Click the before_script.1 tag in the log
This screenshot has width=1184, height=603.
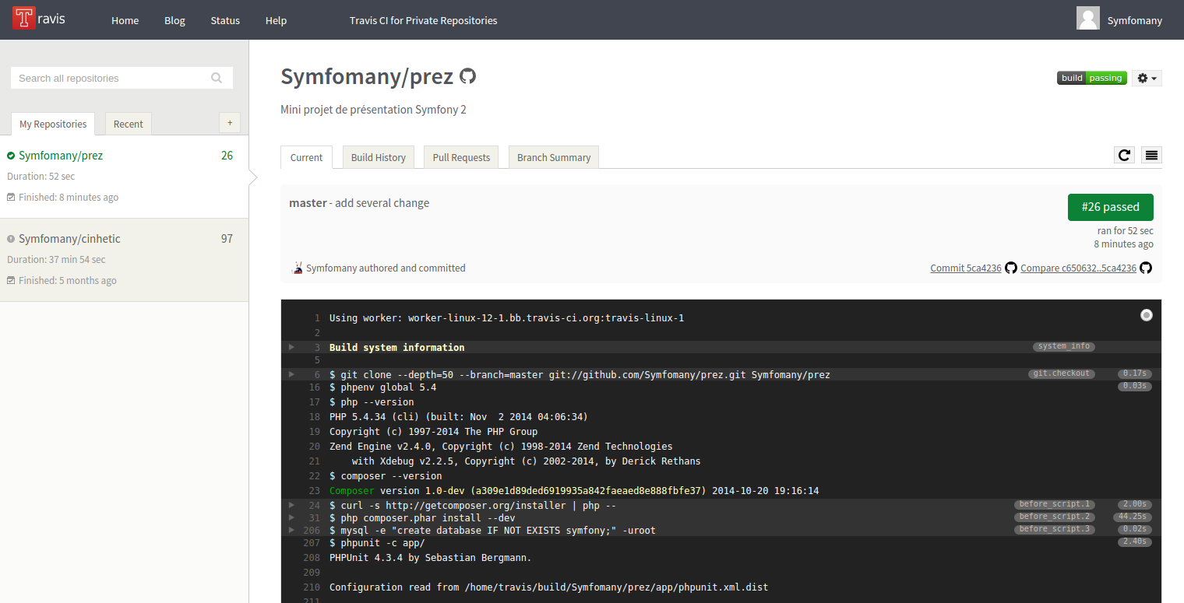pos(1055,504)
